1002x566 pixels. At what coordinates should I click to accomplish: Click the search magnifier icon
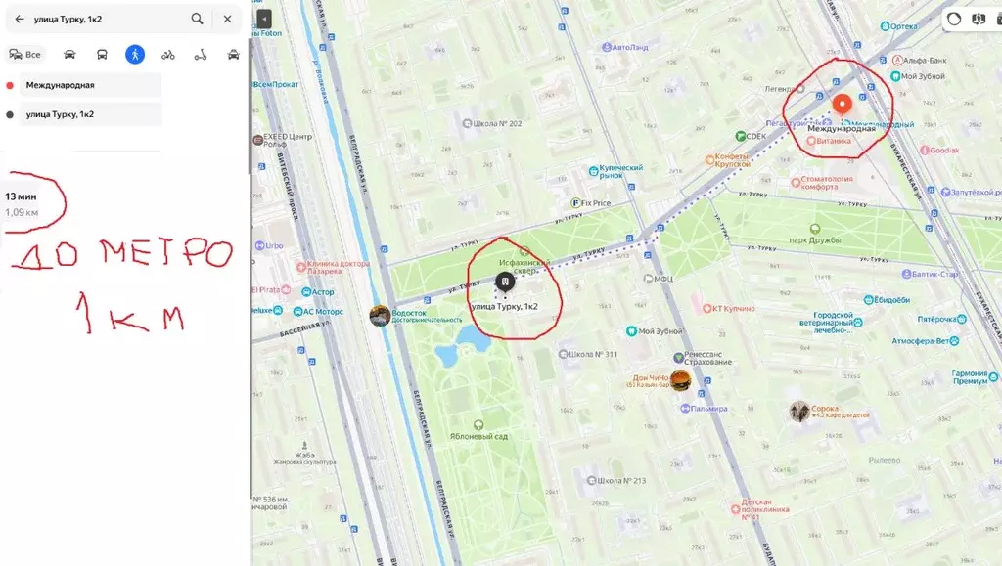[x=197, y=20]
